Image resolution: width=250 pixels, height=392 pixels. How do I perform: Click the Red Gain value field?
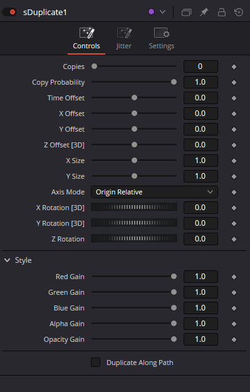click(x=201, y=277)
